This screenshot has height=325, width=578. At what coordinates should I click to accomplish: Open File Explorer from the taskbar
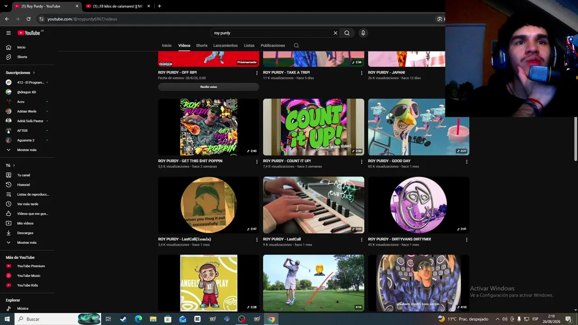[153, 319]
